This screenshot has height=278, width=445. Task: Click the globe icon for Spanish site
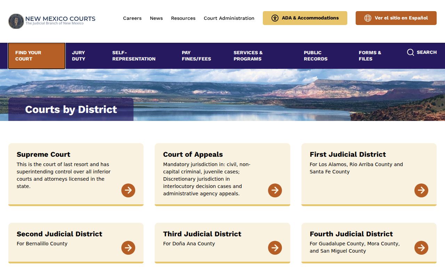tap(368, 18)
